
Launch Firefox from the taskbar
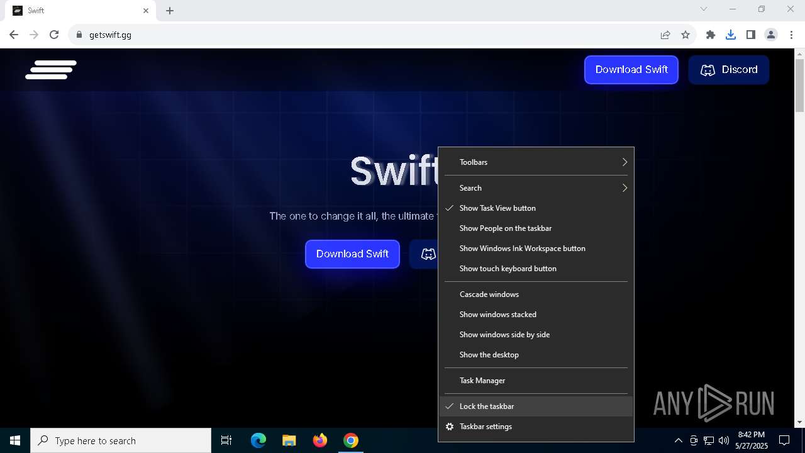[320, 440]
